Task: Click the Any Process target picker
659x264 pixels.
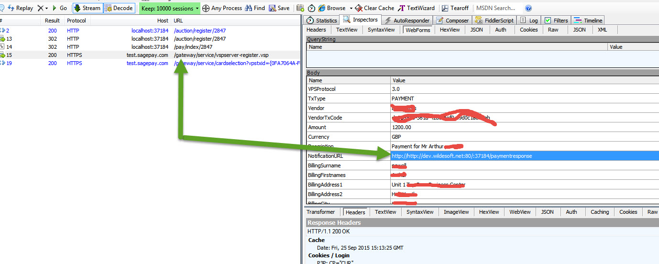Action: tap(222, 8)
